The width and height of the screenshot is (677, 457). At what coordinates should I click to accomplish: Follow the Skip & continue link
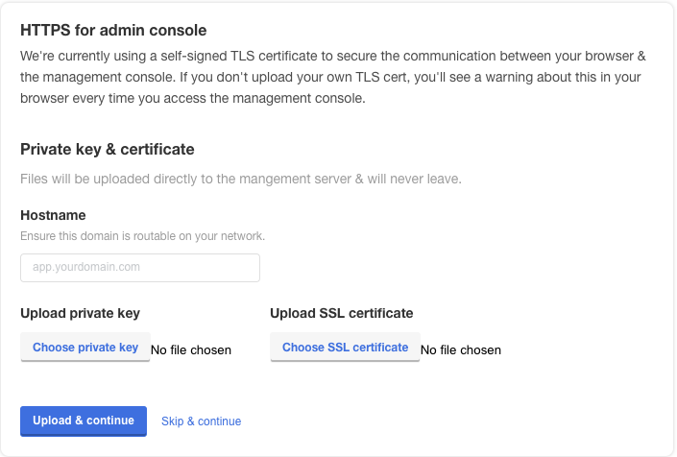pyautogui.click(x=201, y=421)
